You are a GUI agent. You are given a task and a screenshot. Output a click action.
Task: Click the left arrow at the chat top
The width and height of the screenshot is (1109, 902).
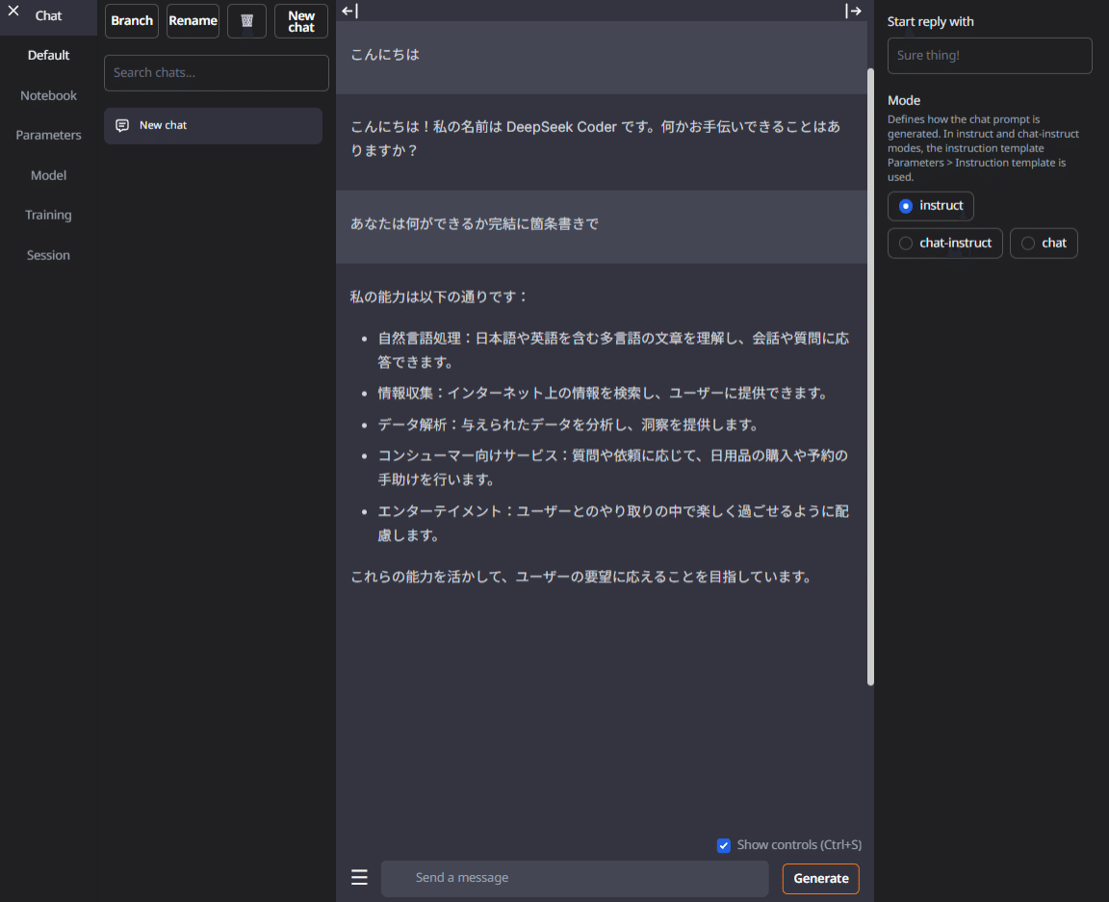[x=350, y=11]
